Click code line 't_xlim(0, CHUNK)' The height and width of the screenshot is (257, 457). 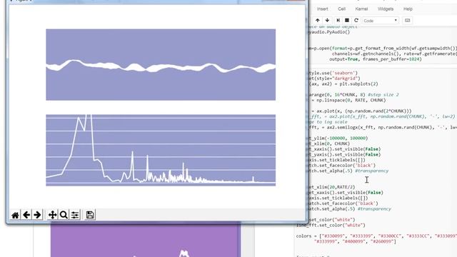click(x=329, y=143)
